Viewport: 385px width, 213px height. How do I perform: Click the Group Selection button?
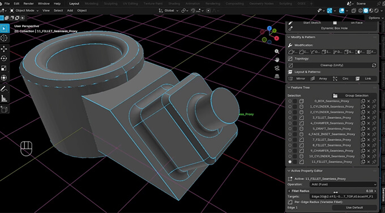(x=354, y=96)
